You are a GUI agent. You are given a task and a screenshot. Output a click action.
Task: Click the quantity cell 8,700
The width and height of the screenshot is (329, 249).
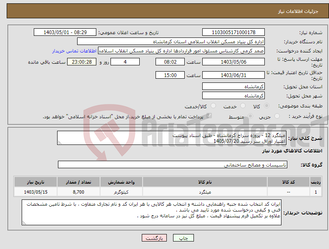click(x=78, y=192)
